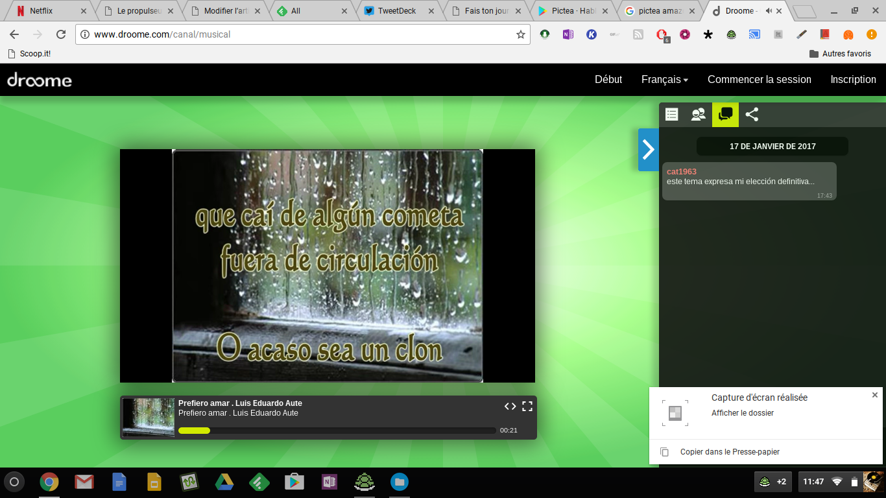Image resolution: width=886 pixels, height=498 pixels.
Task: Open the launcher circle button on shelf
Action: [14, 482]
